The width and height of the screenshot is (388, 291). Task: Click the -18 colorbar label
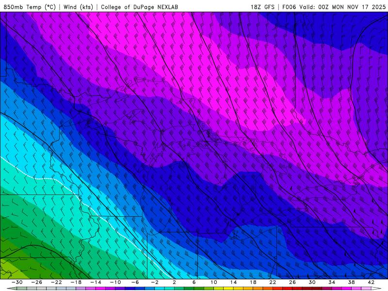[x=76, y=282]
